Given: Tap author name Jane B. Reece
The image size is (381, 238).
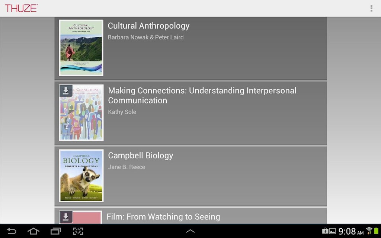Looking at the screenshot, I should pos(127,167).
